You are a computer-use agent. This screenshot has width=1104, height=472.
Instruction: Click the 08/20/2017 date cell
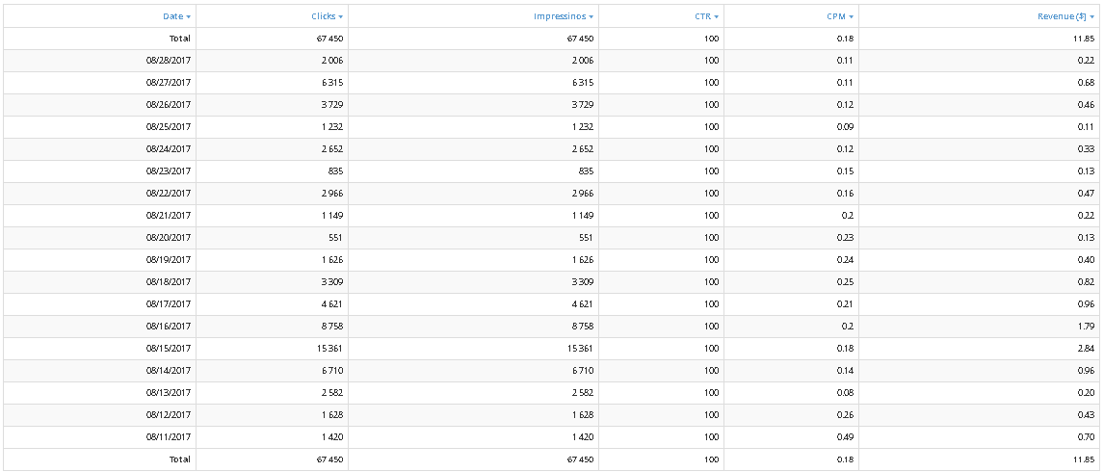click(x=169, y=238)
